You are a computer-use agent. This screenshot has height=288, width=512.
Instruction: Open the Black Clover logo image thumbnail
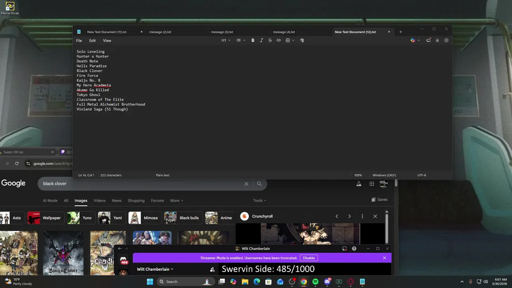tap(63, 253)
